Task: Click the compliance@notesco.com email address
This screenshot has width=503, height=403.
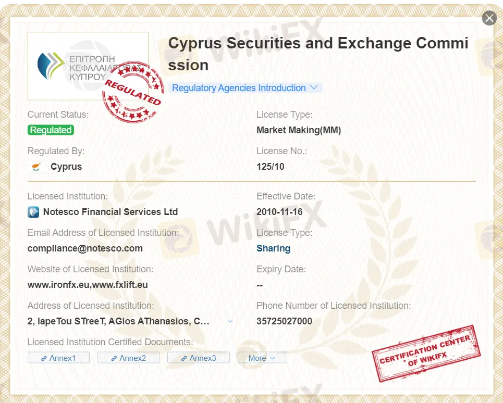Action: tap(85, 248)
